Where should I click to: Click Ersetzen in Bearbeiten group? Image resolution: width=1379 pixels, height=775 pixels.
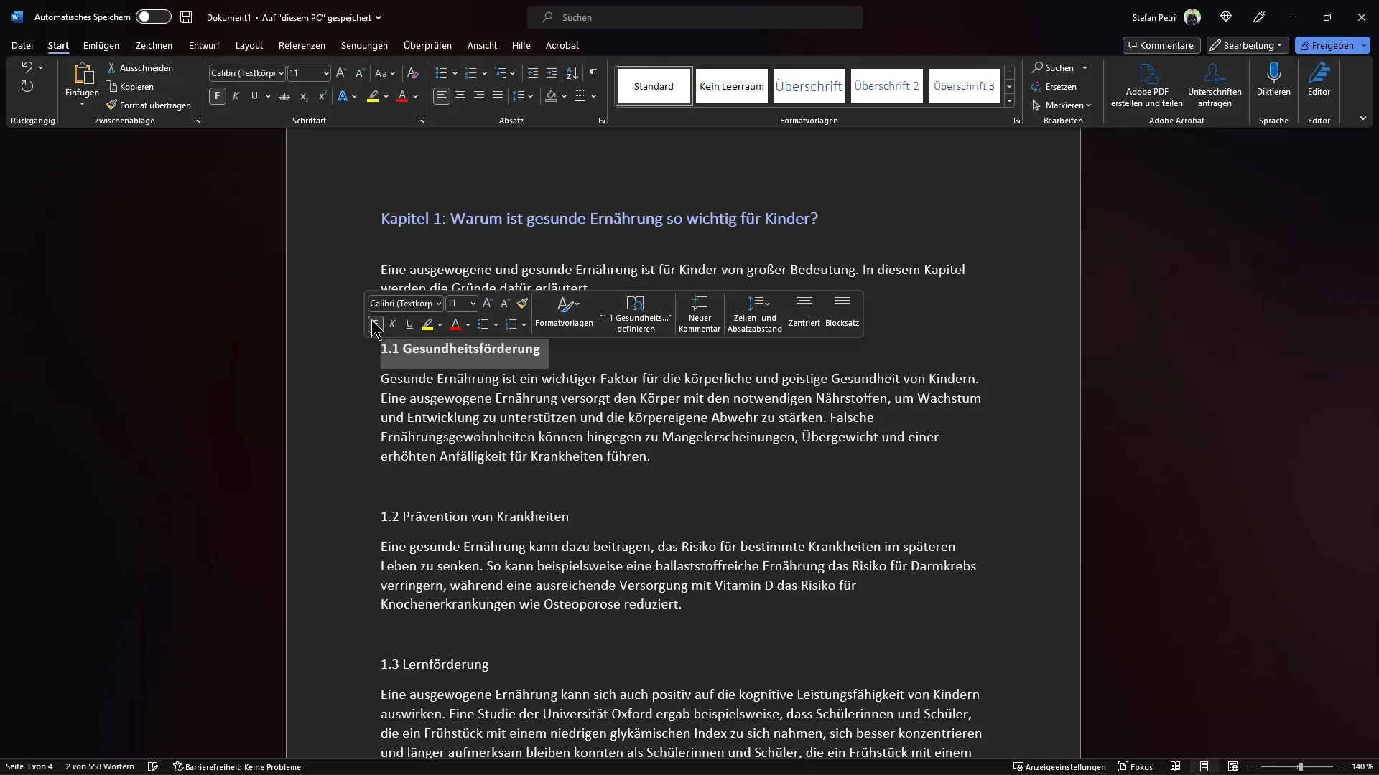(1054, 86)
